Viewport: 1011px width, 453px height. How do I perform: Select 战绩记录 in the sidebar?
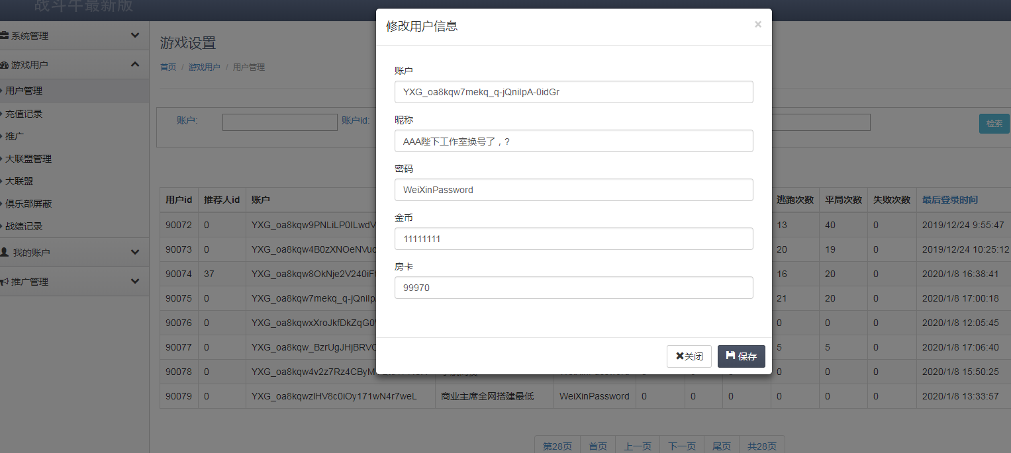pos(24,226)
